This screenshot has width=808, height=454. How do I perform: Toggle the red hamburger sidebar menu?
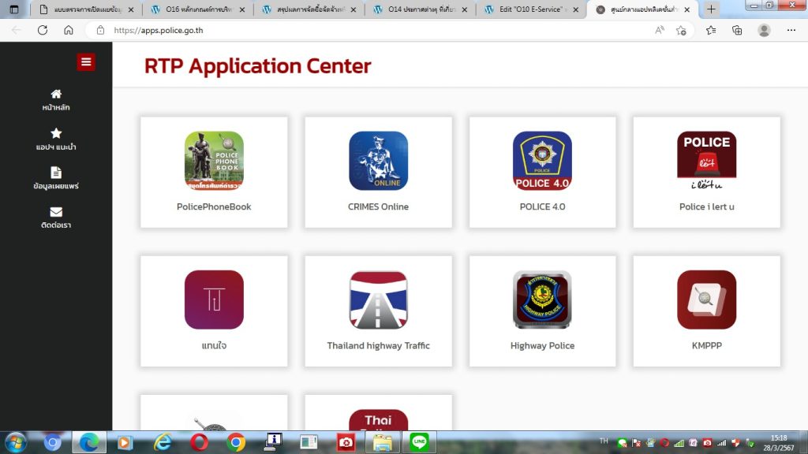(x=86, y=62)
